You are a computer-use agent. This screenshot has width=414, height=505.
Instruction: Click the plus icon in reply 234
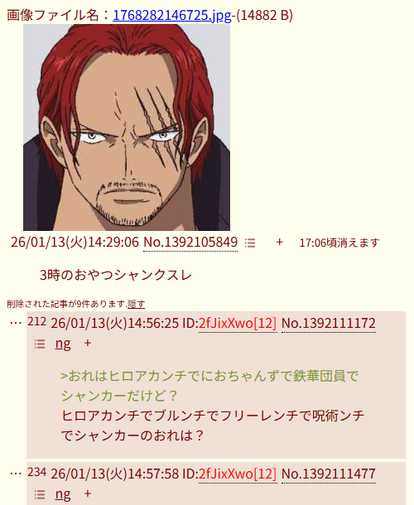(87, 494)
